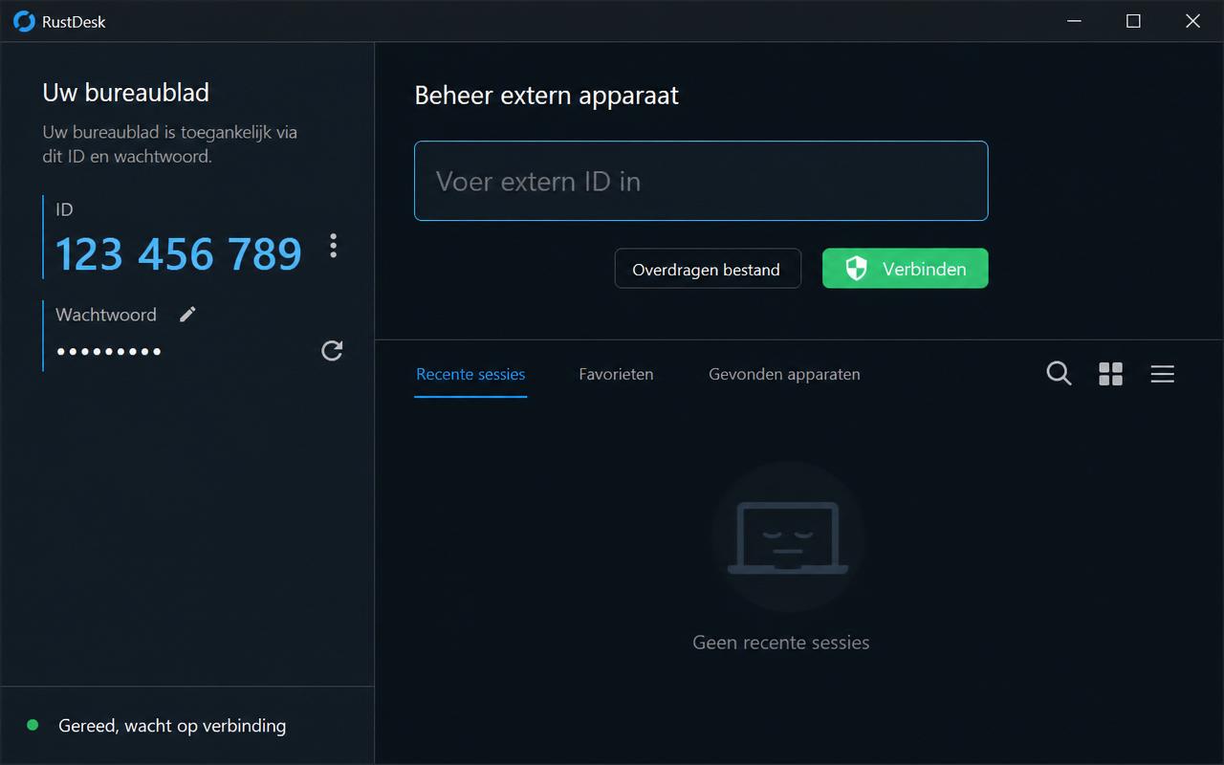Click the Verbinden button
The image size is (1224, 765).
click(x=905, y=269)
